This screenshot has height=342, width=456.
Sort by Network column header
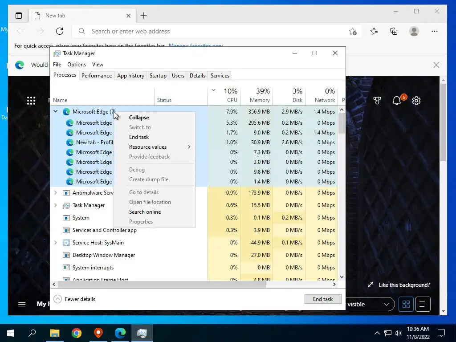[x=322, y=95]
